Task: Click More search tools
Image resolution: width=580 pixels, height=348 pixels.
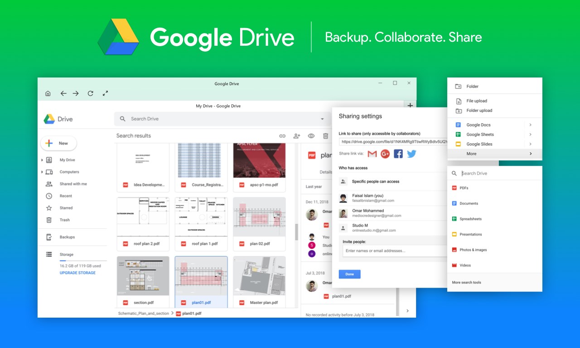Action: [x=467, y=282]
